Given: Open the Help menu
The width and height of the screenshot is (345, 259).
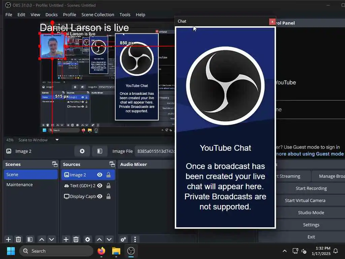Looking at the screenshot, I should click(140, 15).
